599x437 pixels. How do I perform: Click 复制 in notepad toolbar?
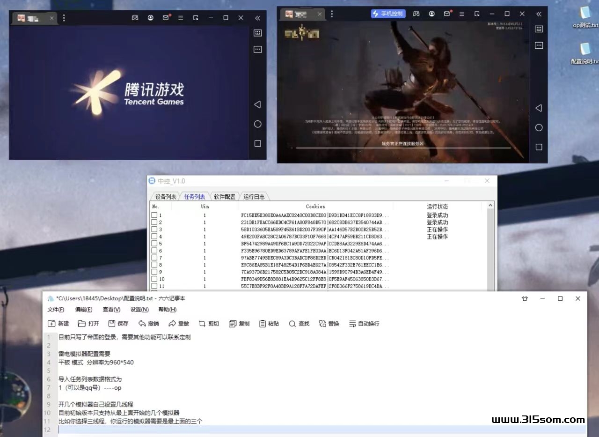[x=239, y=324]
